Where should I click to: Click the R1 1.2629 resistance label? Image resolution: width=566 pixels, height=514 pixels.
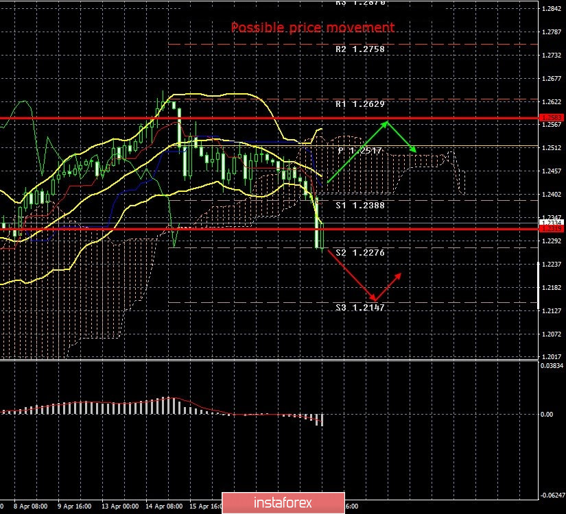pos(360,104)
